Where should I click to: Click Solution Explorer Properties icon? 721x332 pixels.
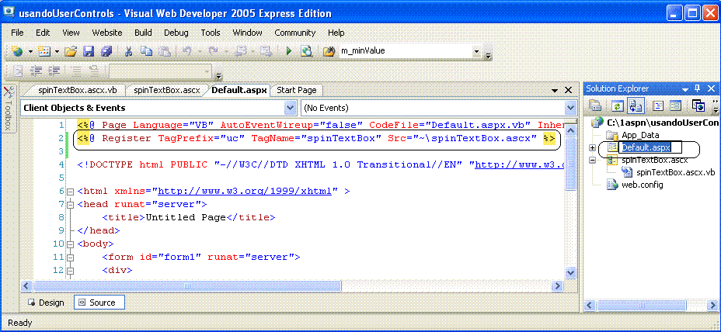click(595, 105)
